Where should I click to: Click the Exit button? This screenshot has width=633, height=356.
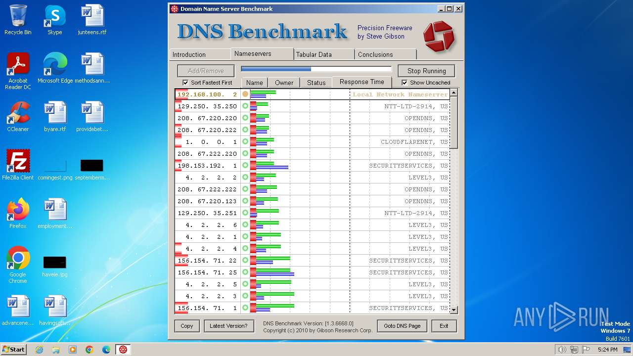coord(444,326)
